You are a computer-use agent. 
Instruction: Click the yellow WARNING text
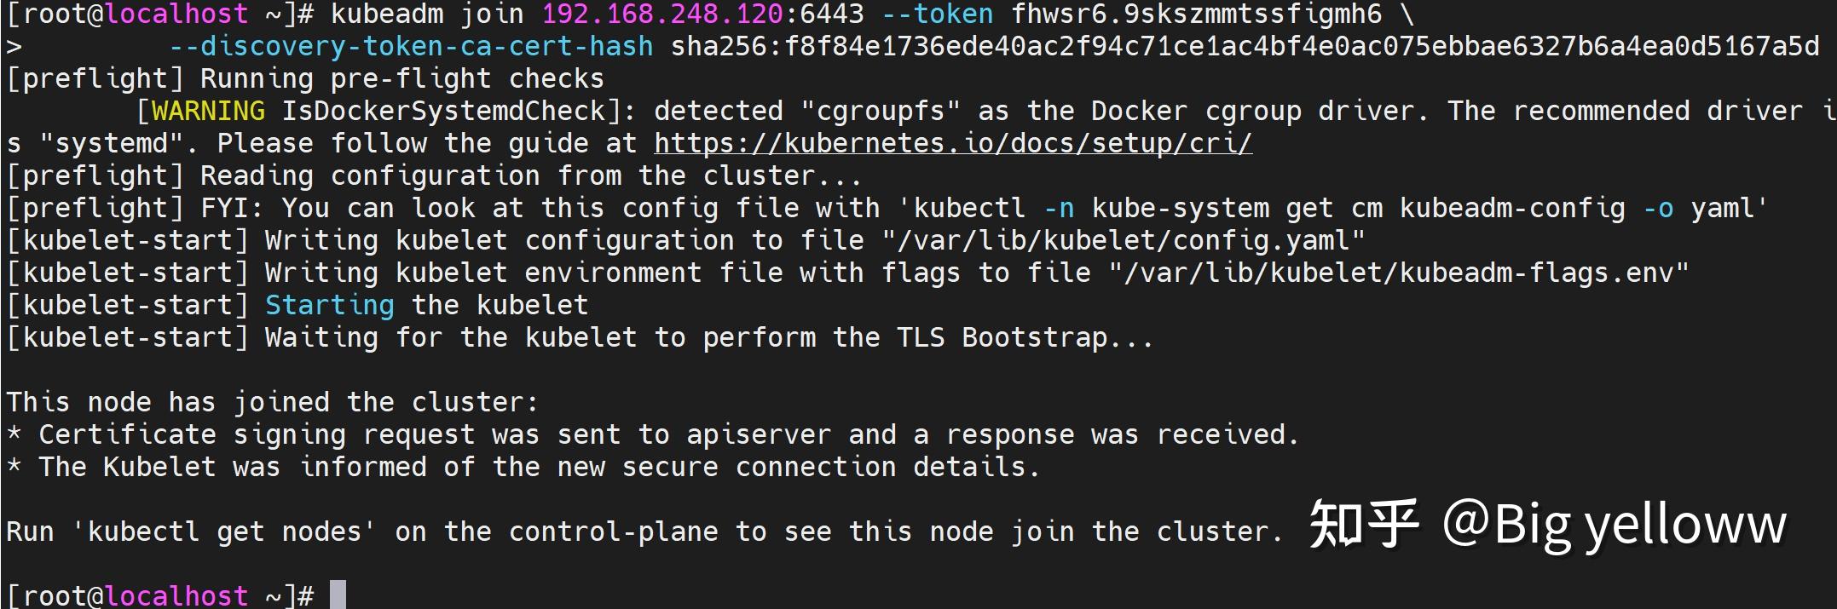[x=208, y=111]
